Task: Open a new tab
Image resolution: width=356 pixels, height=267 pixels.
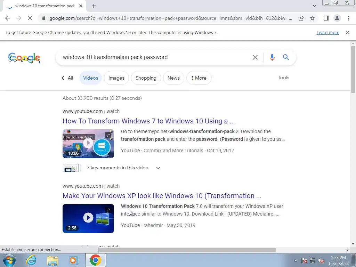Action: point(94,6)
